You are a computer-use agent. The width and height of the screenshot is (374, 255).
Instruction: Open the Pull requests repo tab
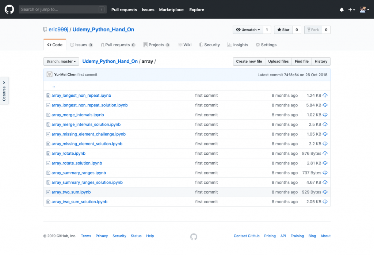click(x=118, y=45)
